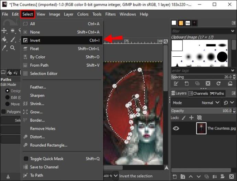
Task: Switch to the Channels tab
Action: 199,93
